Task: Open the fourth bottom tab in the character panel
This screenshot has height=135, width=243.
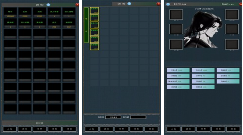Action: click(218, 129)
